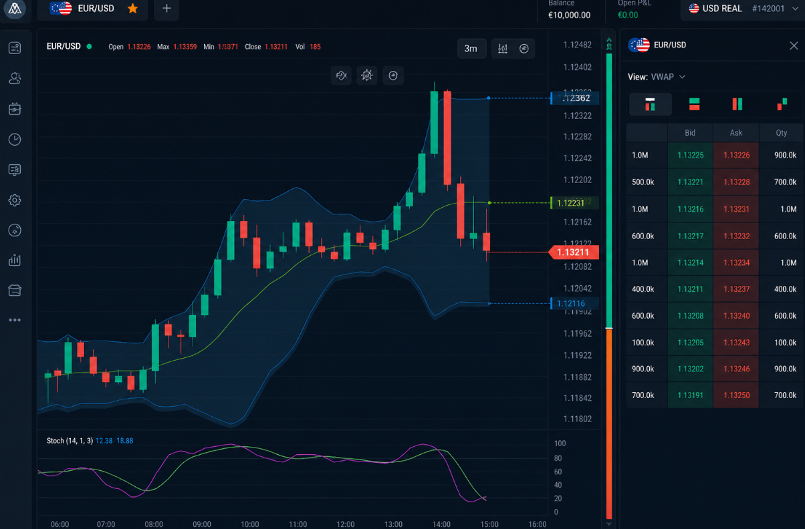Select staggered red-green order book layout

coord(782,104)
